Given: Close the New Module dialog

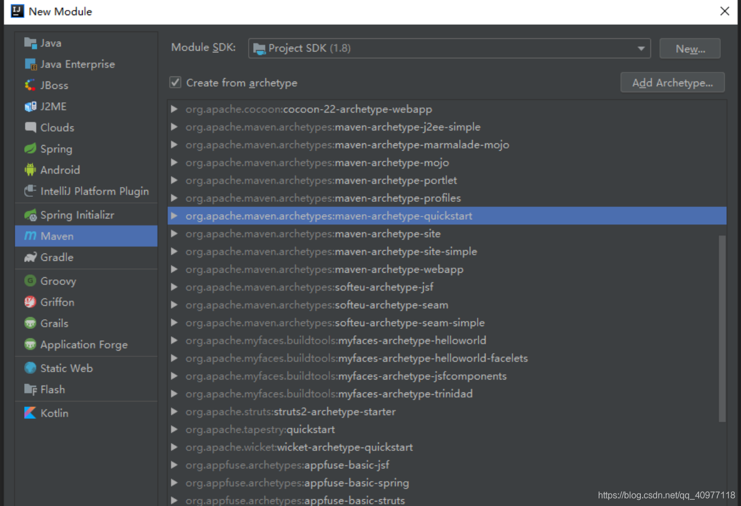Looking at the screenshot, I should [x=725, y=11].
